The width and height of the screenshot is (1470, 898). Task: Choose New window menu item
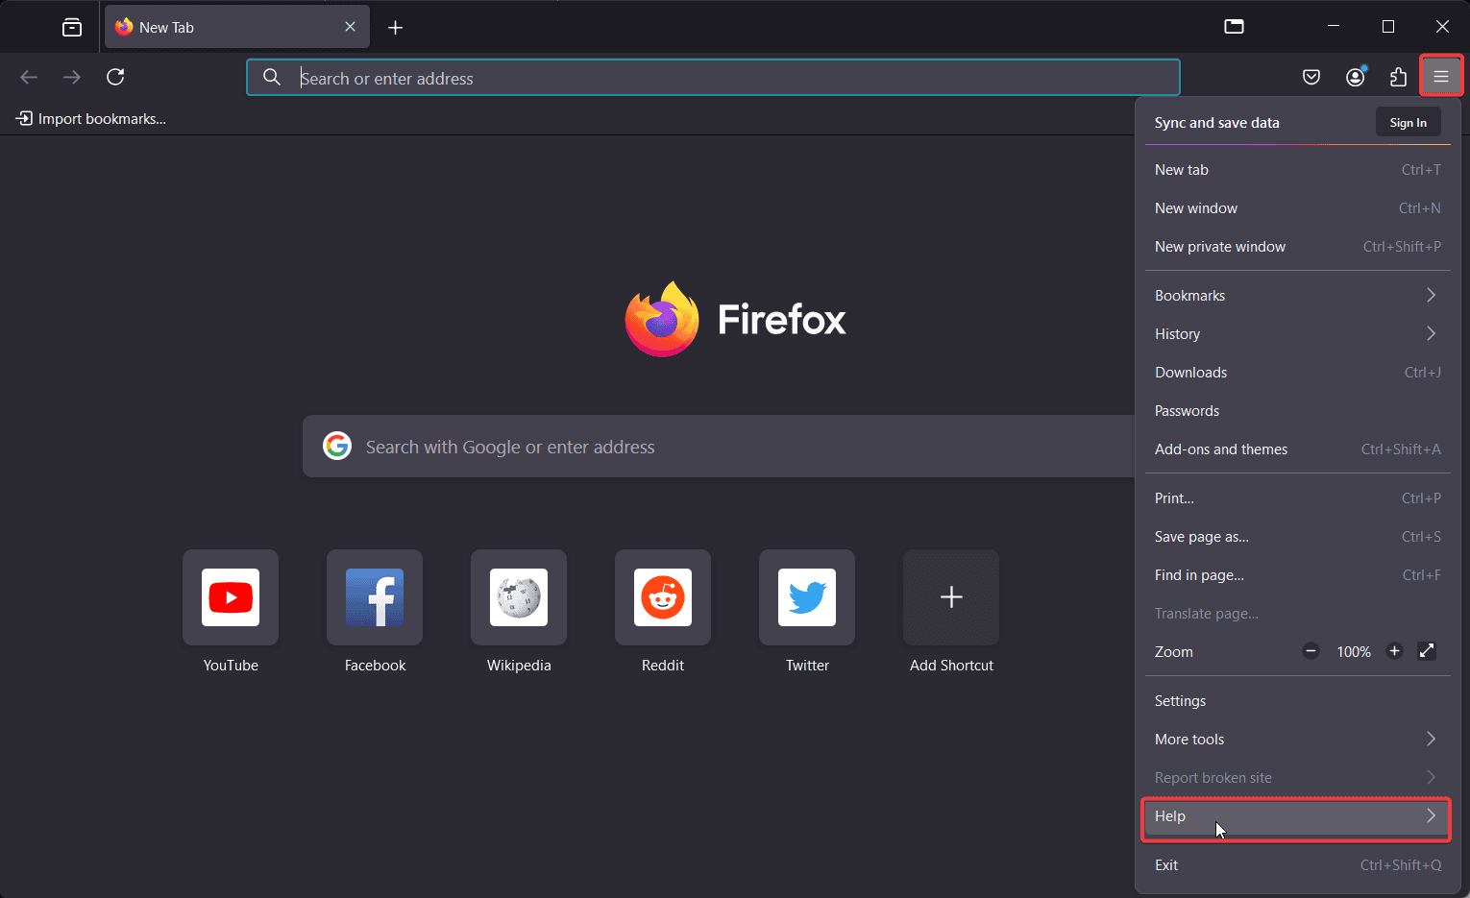click(x=1297, y=208)
